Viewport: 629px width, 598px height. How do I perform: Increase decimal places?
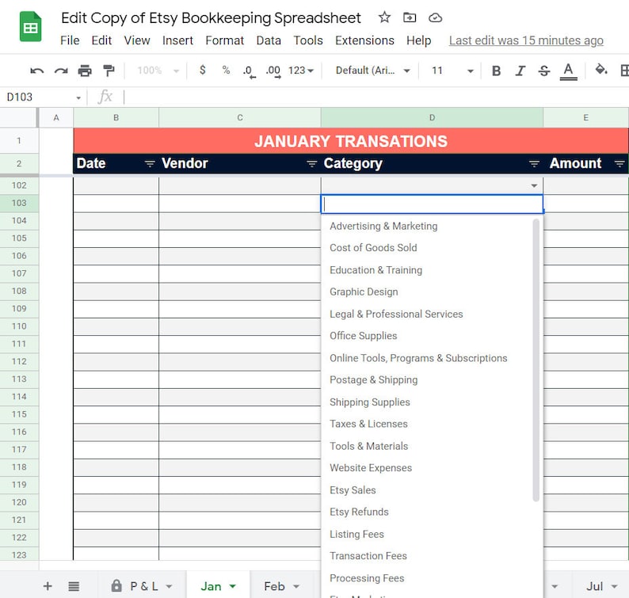[273, 71]
